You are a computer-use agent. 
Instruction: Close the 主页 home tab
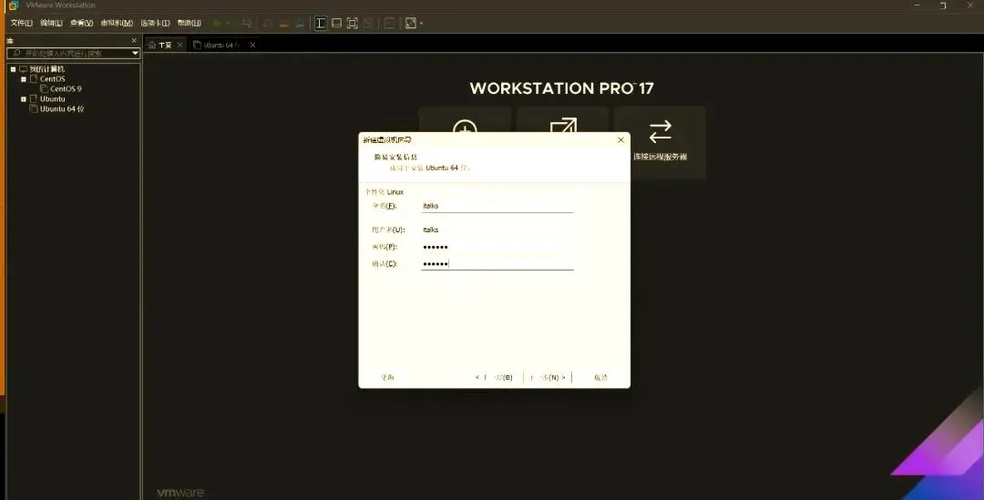tap(180, 46)
